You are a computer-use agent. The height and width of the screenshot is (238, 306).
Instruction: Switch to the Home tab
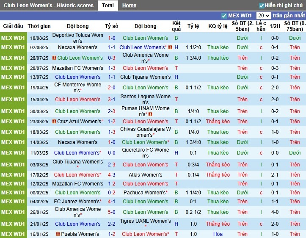[x=129, y=6]
